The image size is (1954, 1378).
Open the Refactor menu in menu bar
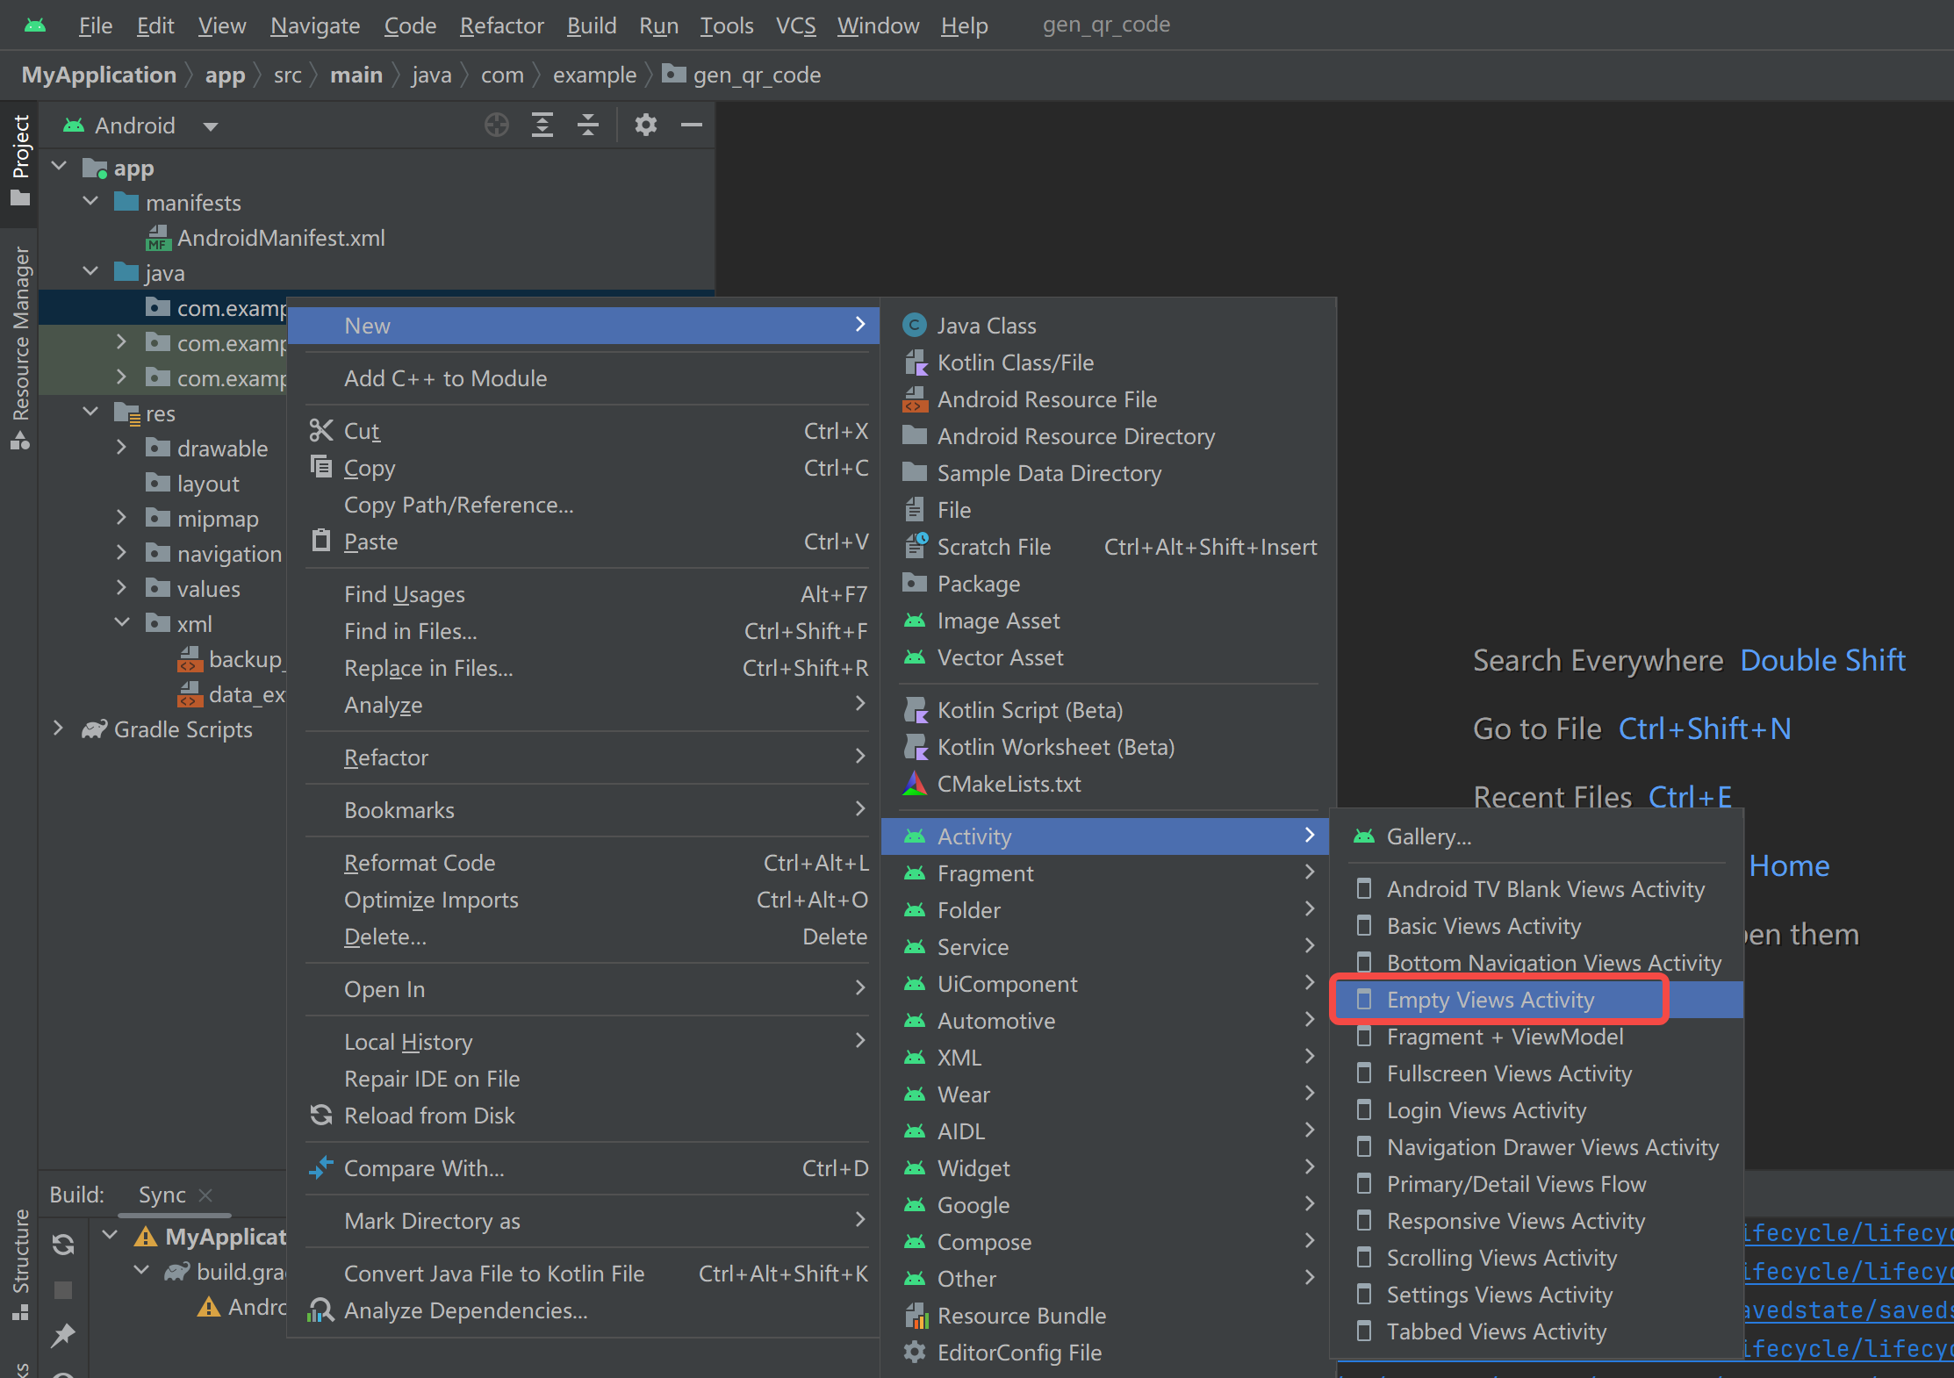pos(501,25)
